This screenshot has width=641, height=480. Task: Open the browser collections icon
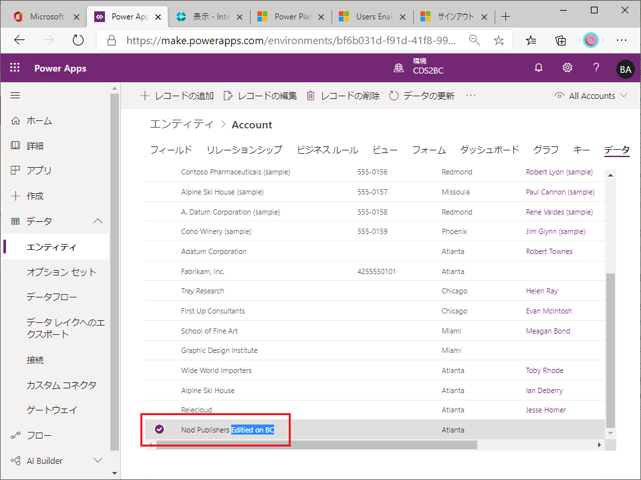tap(561, 40)
